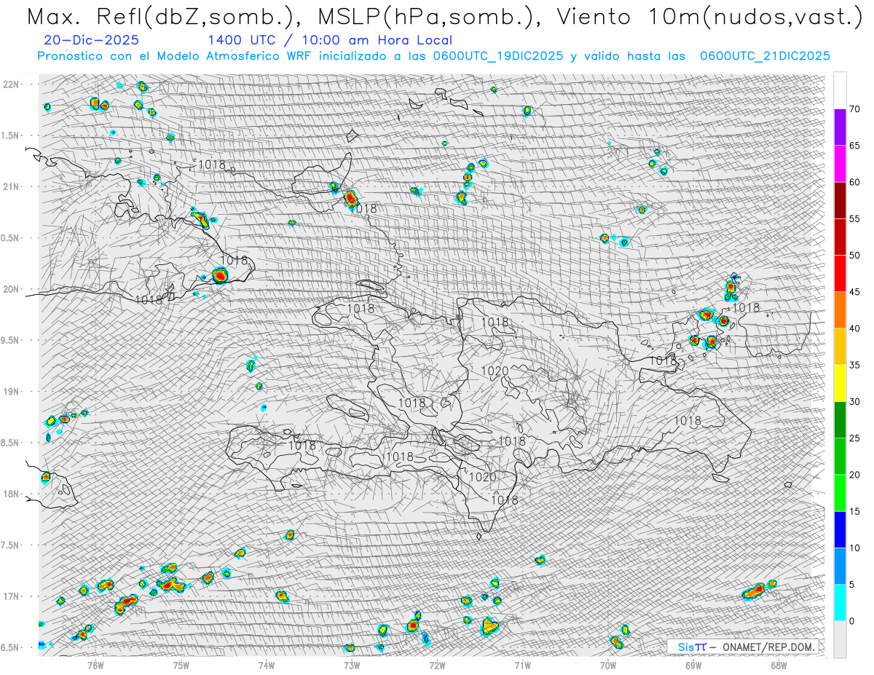Viewport: 874px width, 675px height.
Task: Click the 22N latitude axis label
Action: point(11,84)
